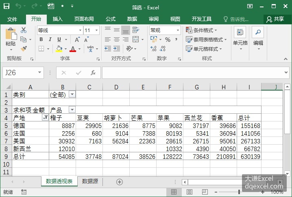Select middle align icon
292x197 pixels.
click(117, 30)
